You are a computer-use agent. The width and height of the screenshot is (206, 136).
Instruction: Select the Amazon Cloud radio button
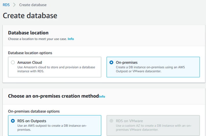tap(13, 62)
